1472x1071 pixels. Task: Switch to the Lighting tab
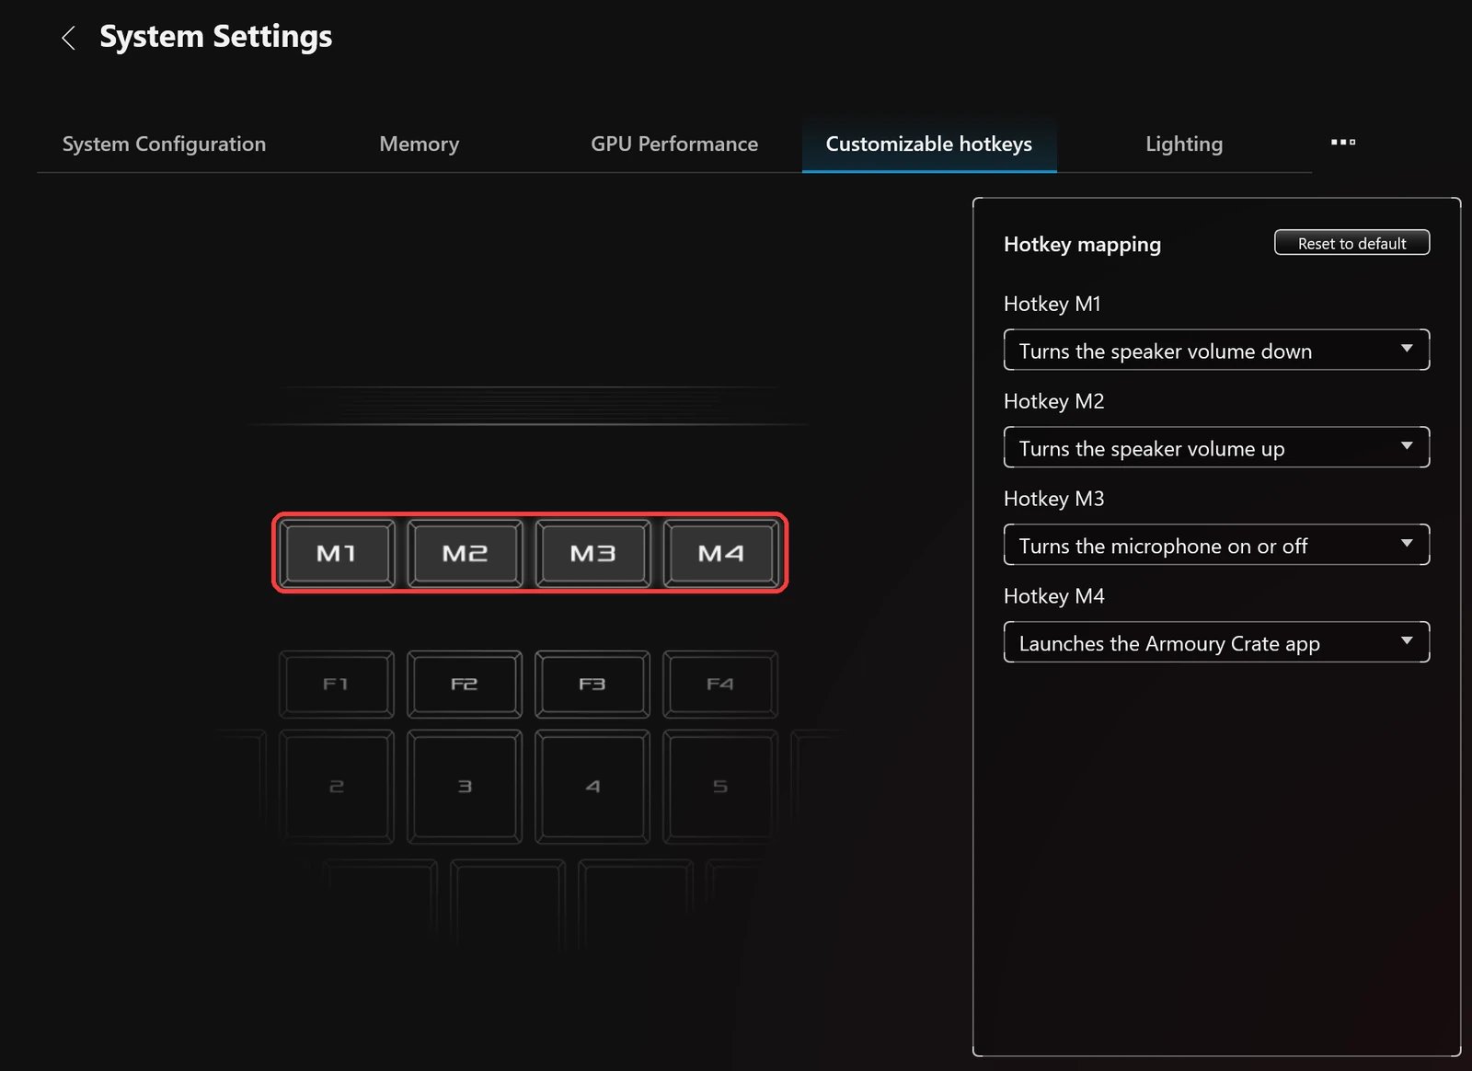click(x=1184, y=144)
